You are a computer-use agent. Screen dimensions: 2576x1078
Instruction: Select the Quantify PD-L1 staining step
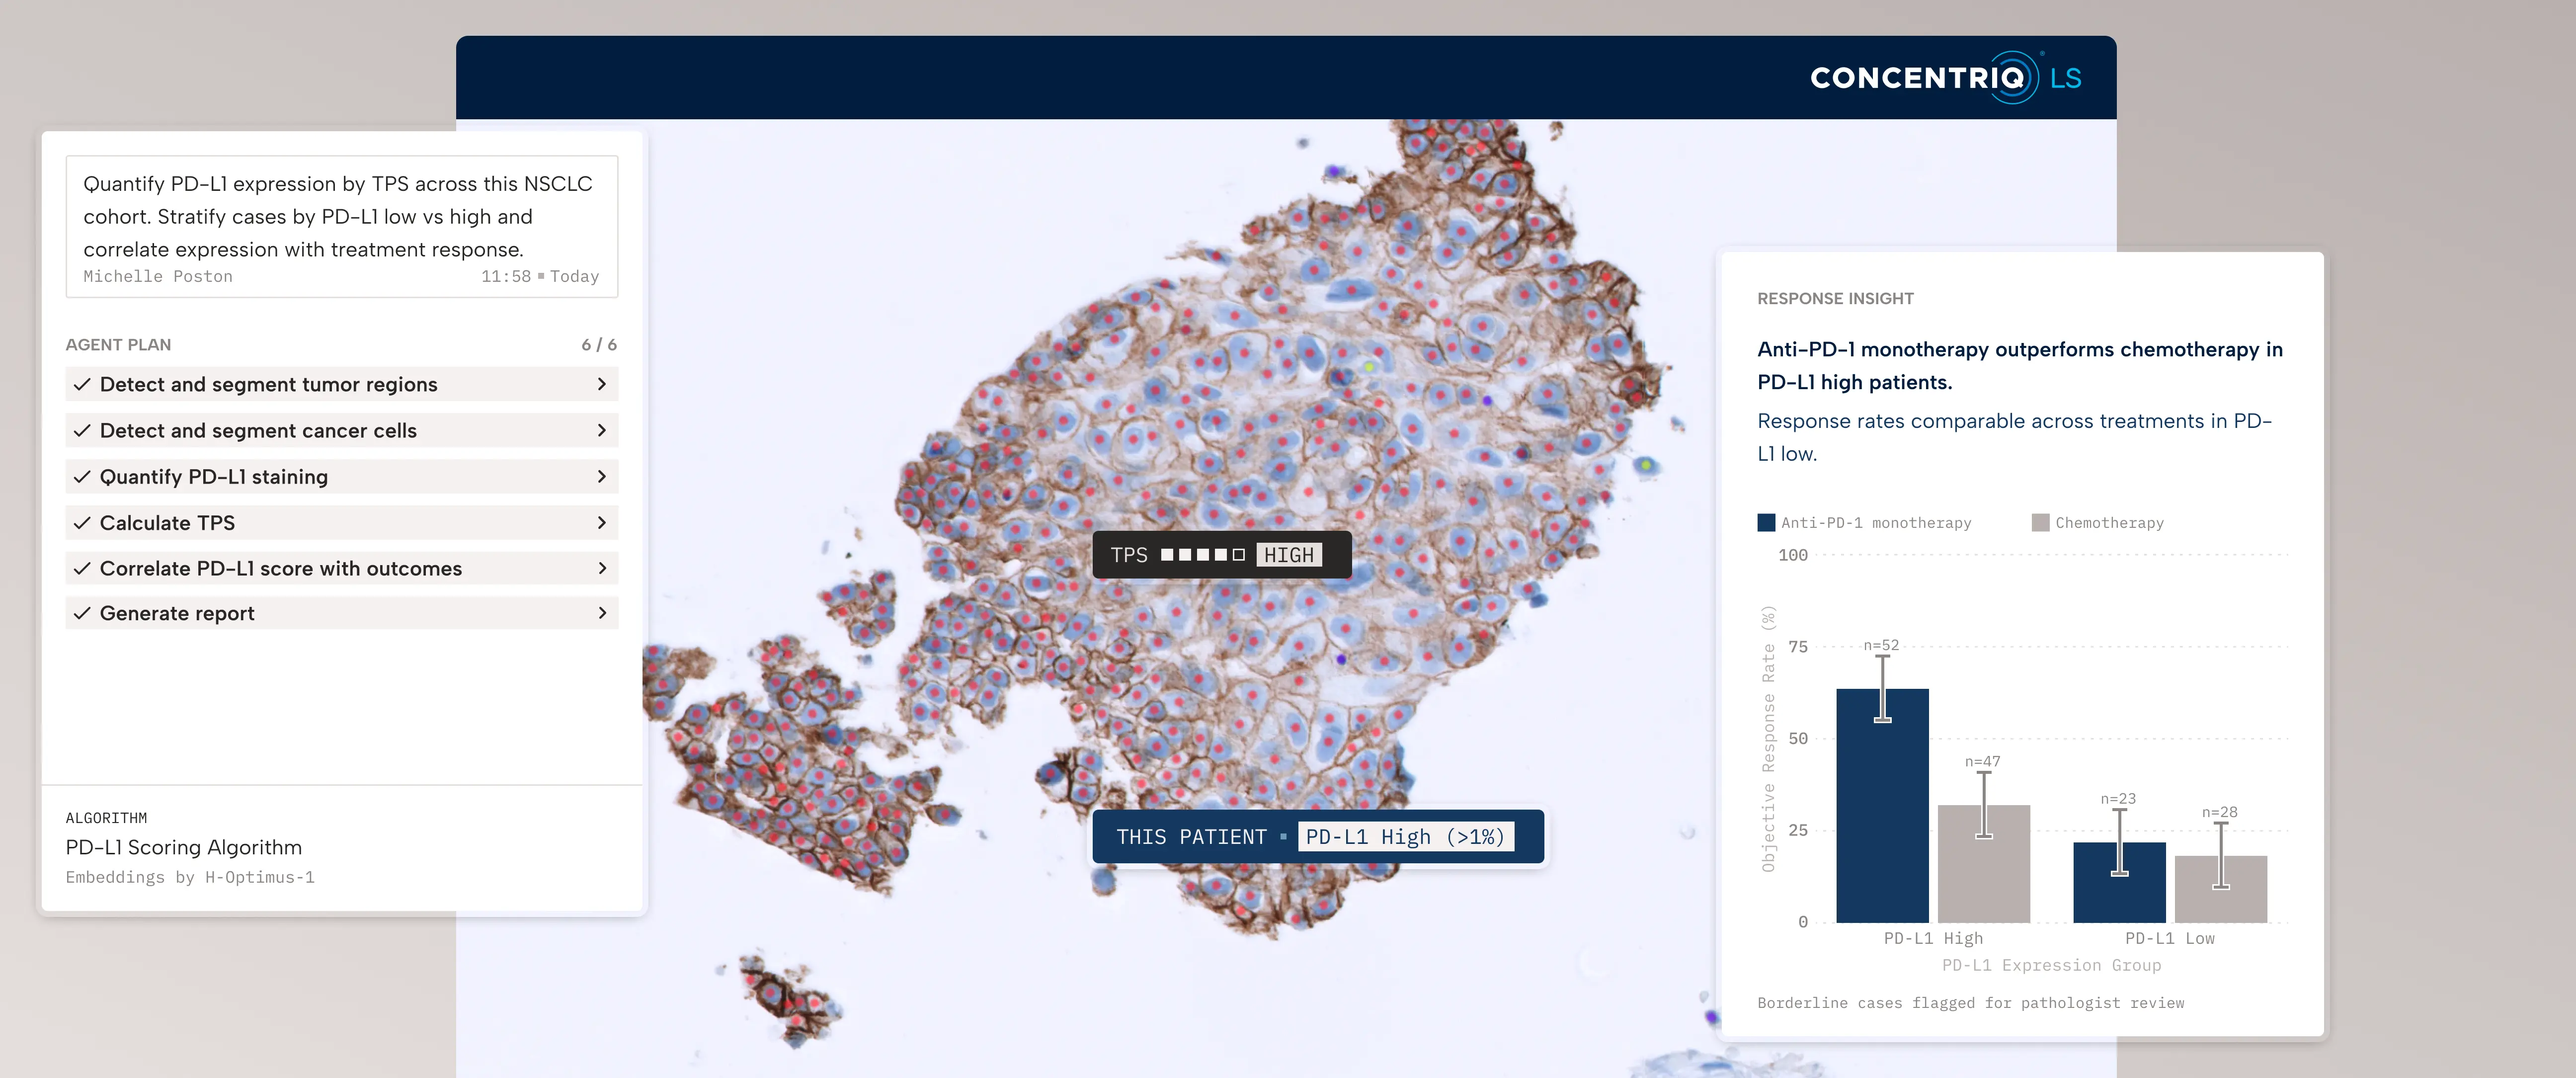(342, 476)
